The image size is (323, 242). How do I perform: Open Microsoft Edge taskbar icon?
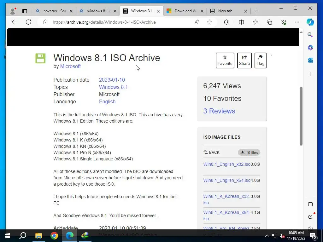click(70, 236)
